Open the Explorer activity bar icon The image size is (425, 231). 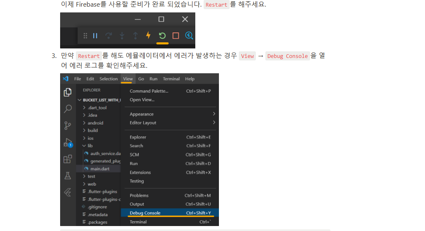click(x=68, y=92)
